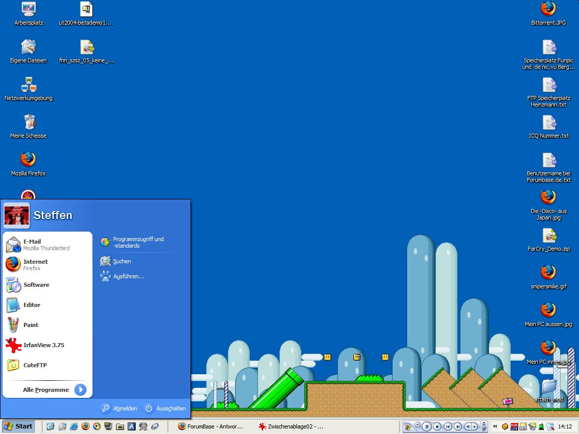Screen dimensions: 579x434
Task: Click the Abmelden button
Action: pos(119,408)
